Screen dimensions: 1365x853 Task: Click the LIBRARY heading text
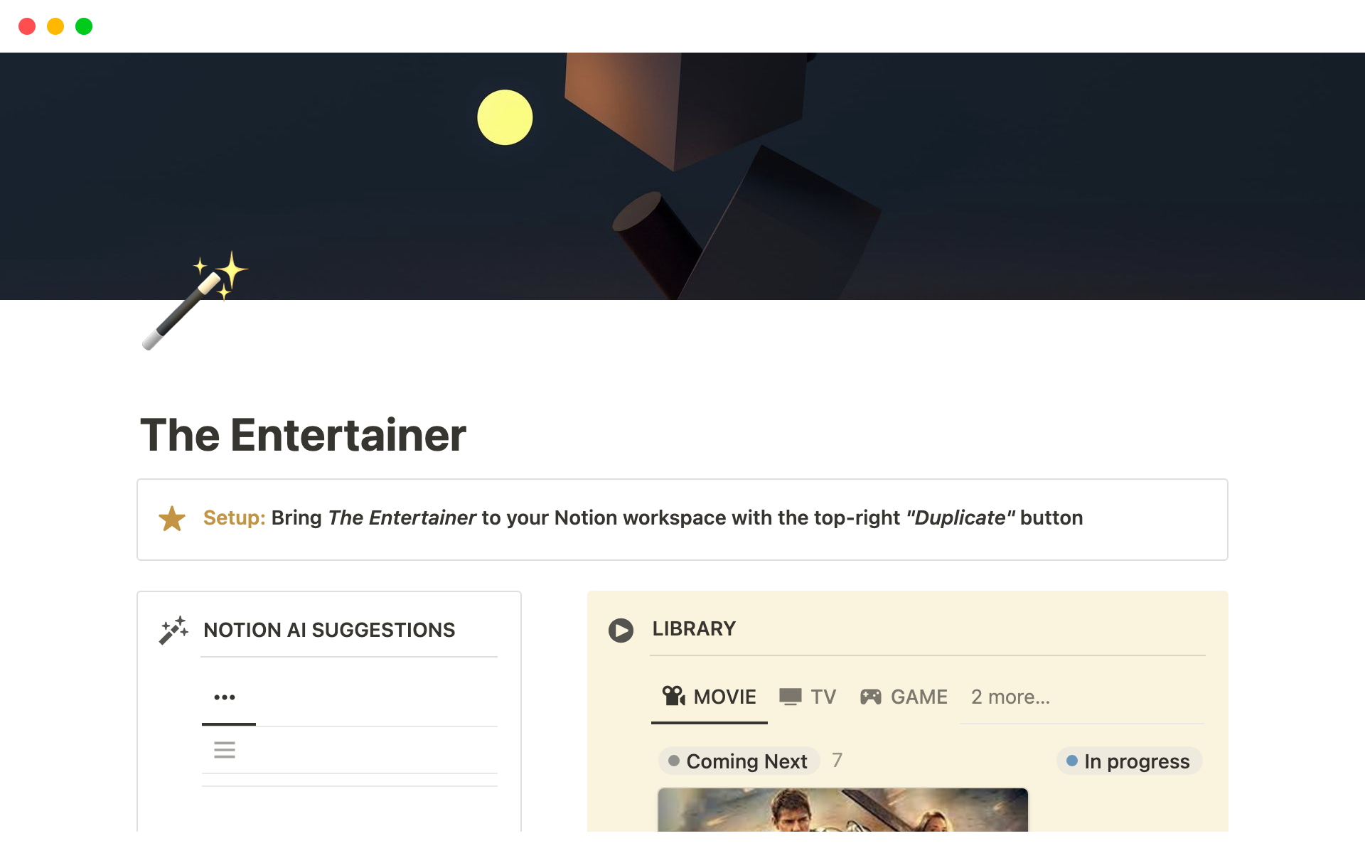[694, 628]
